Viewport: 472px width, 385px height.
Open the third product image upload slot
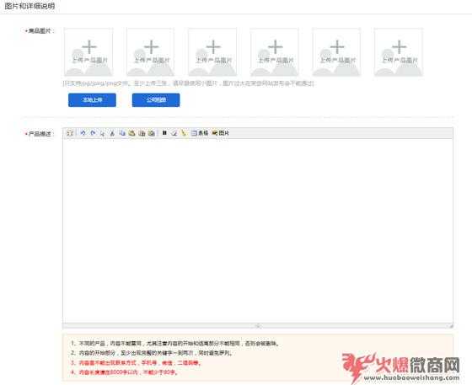(212, 52)
